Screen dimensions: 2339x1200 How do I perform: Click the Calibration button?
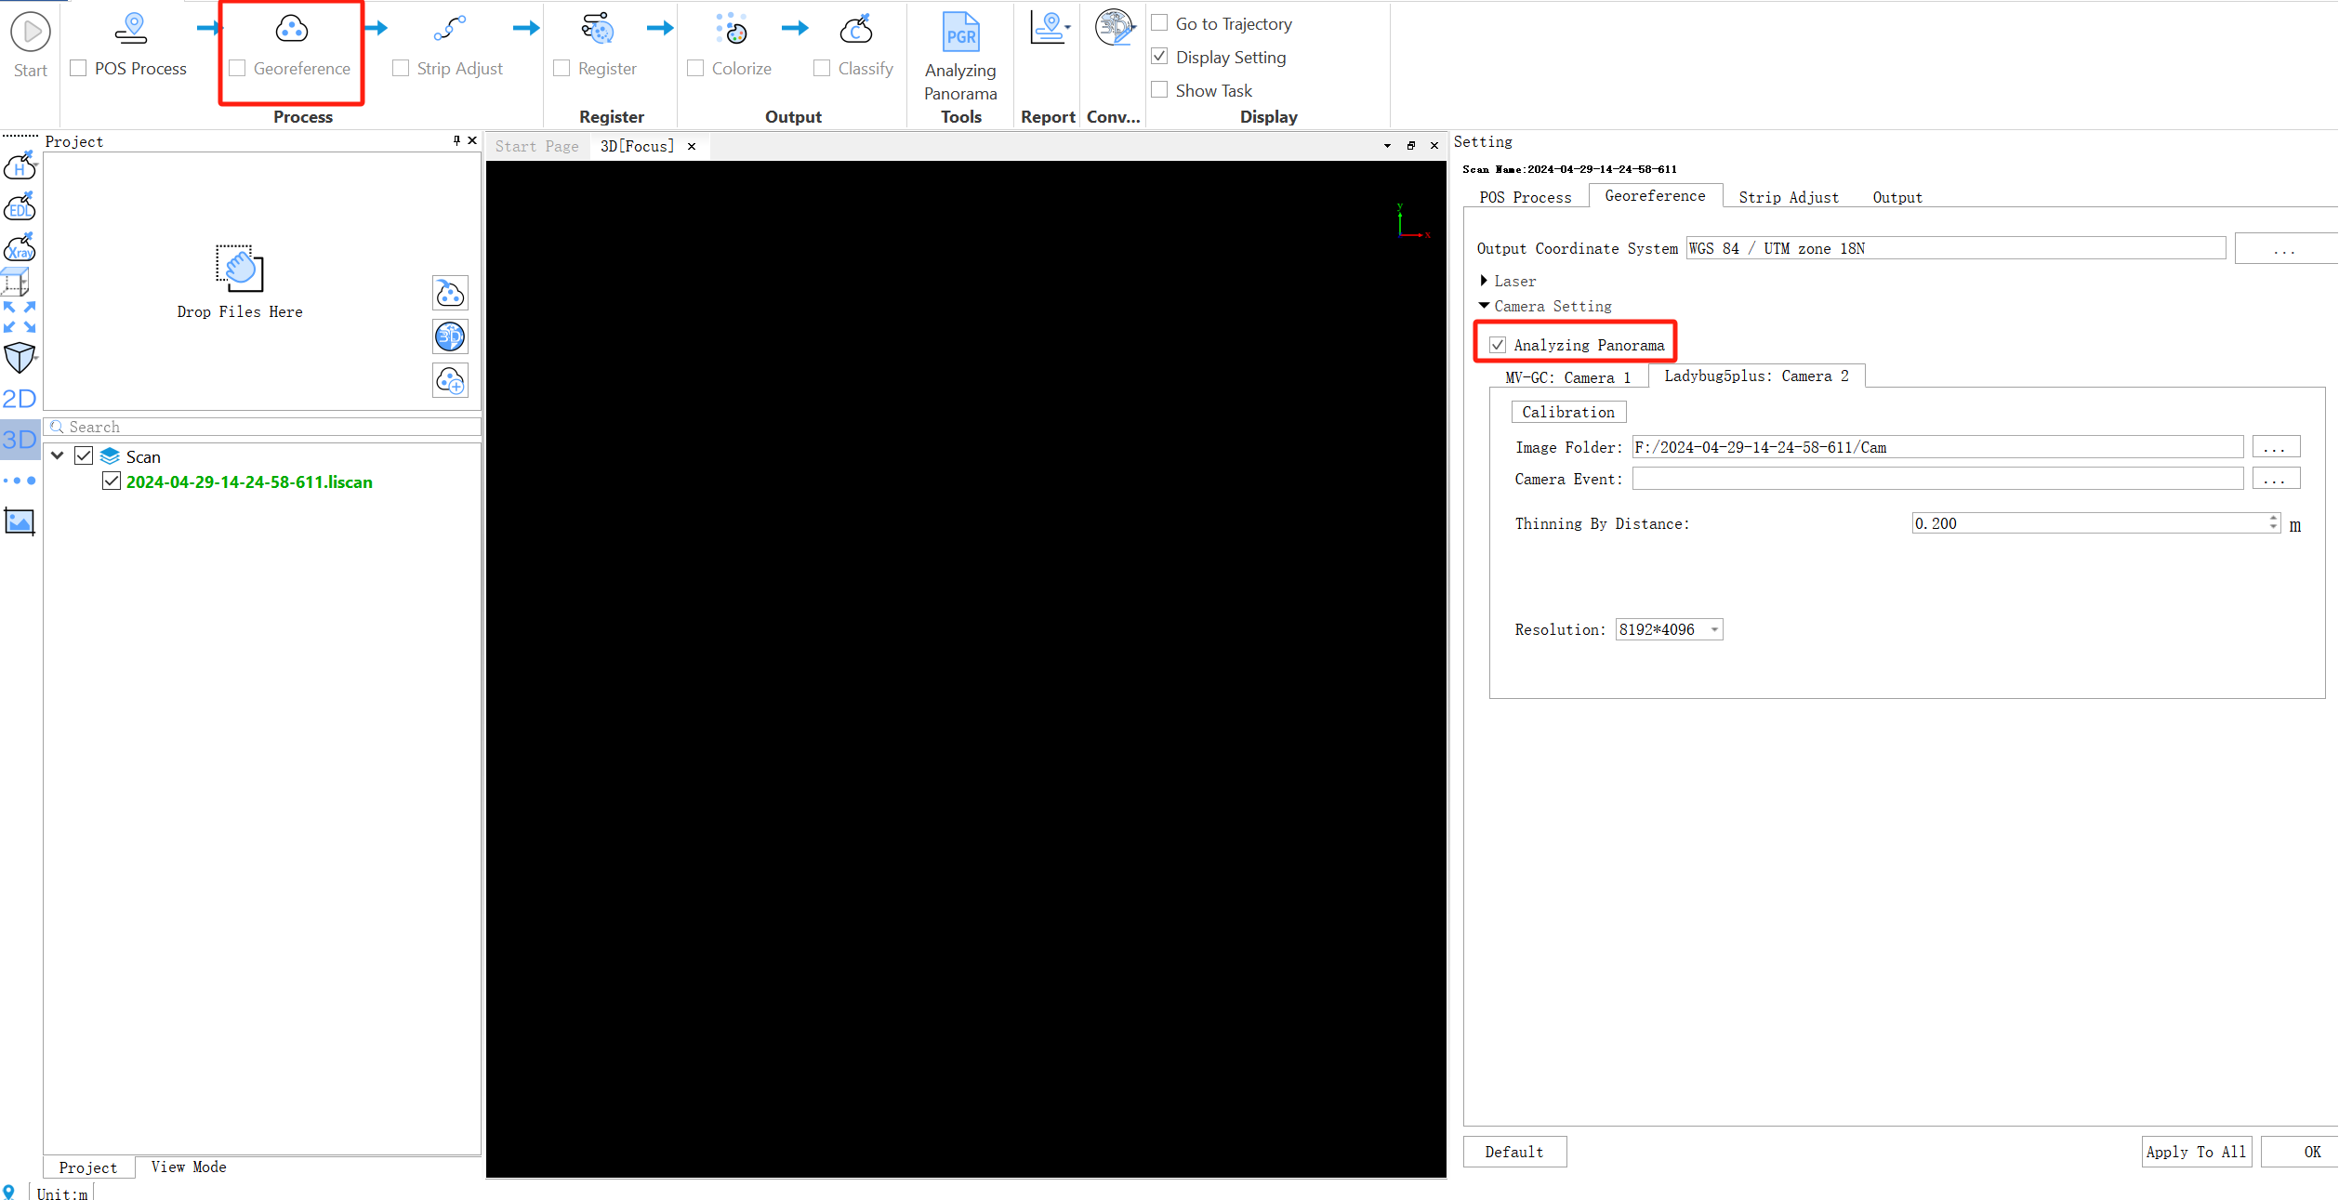[1569, 412]
